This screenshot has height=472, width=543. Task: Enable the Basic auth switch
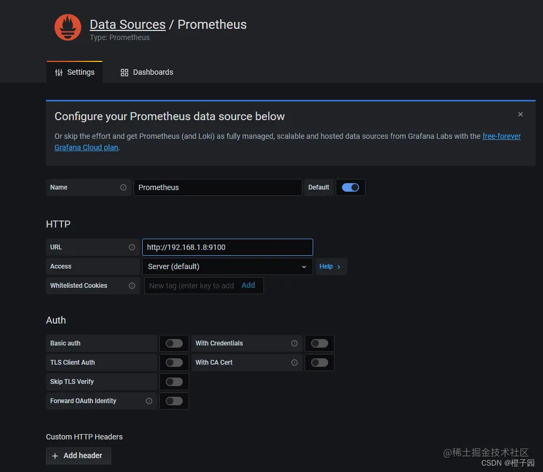174,343
